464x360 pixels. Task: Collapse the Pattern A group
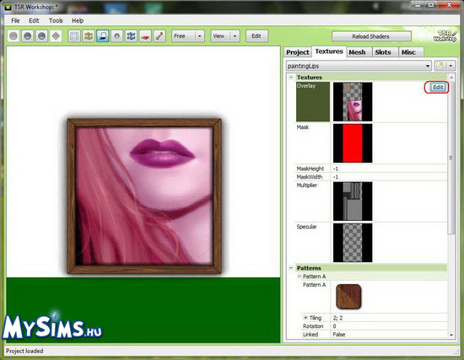(x=299, y=276)
